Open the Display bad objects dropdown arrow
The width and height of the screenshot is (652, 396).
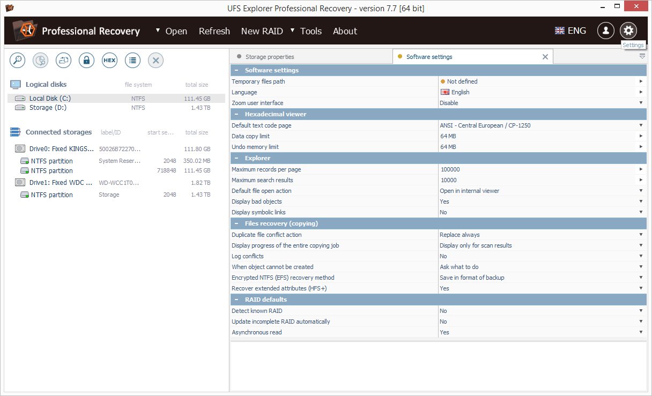click(x=641, y=201)
